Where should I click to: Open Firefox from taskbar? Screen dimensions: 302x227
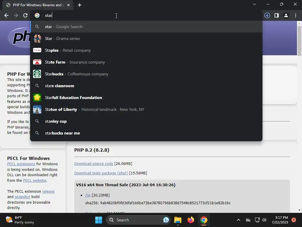[191, 220]
